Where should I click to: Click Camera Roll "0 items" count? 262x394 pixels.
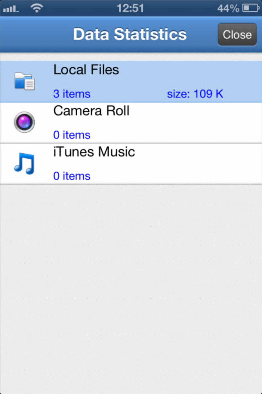pyautogui.click(x=72, y=135)
